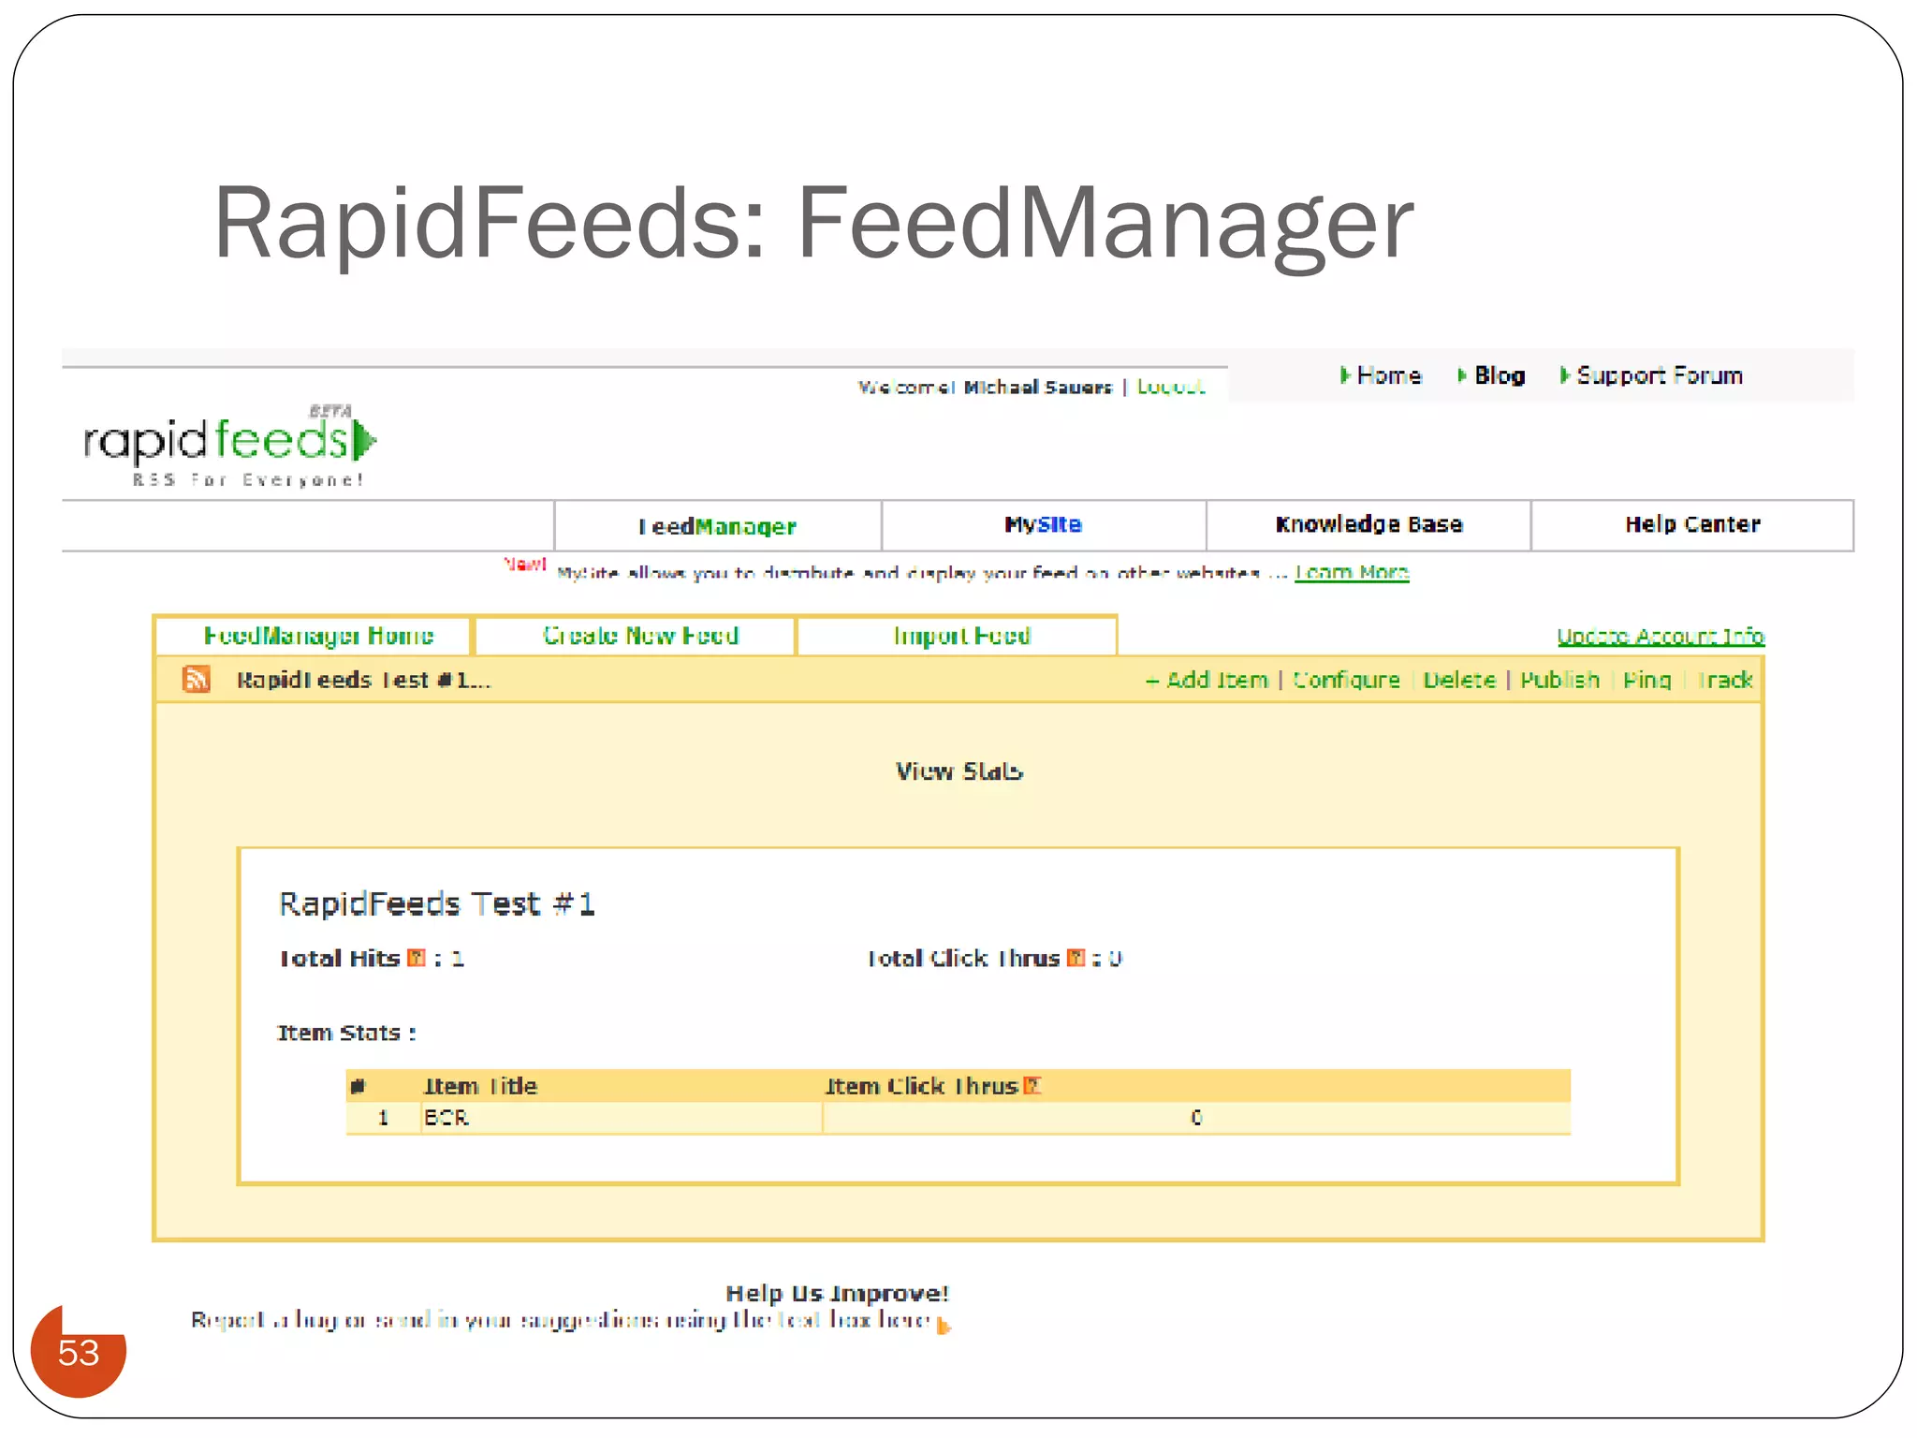Image resolution: width=1917 pixels, height=1438 pixels.
Task: Click the help icon beside Total Click Thrus
Action: (1076, 958)
